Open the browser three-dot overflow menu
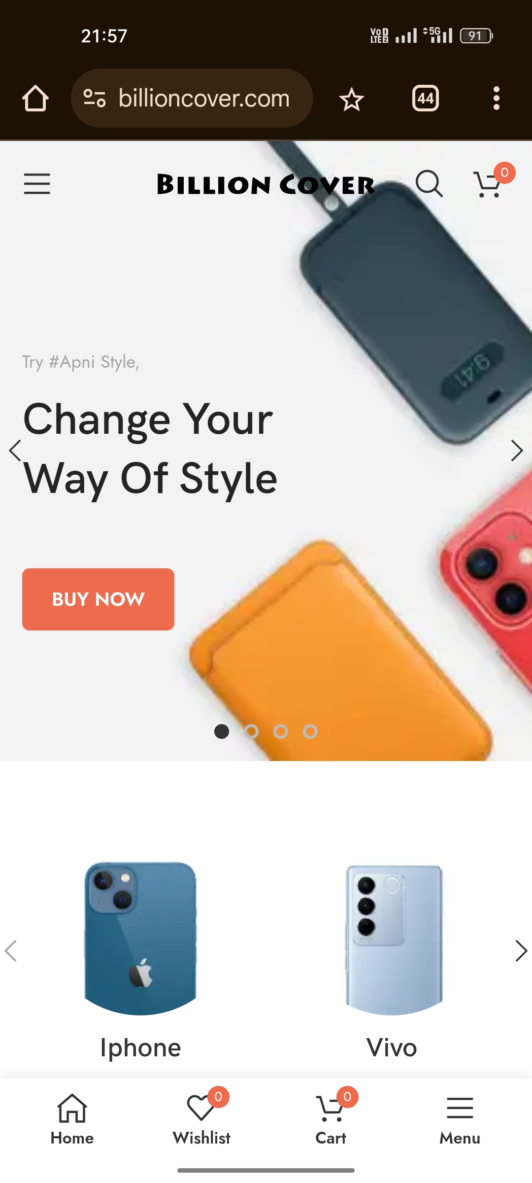The height and width of the screenshot is (1183, 532). (x=497, y=98)
